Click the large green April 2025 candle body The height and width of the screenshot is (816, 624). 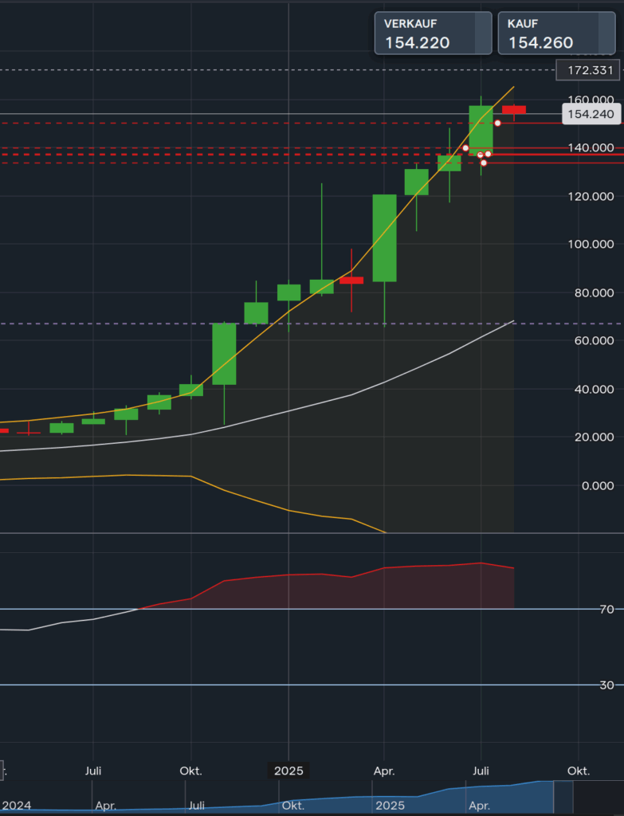pyautogui.click(x=385, y=237)
